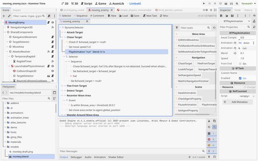Screen dimensions: 258x161
Task: Refresh the LimboAI task palette
Action: 214,28
